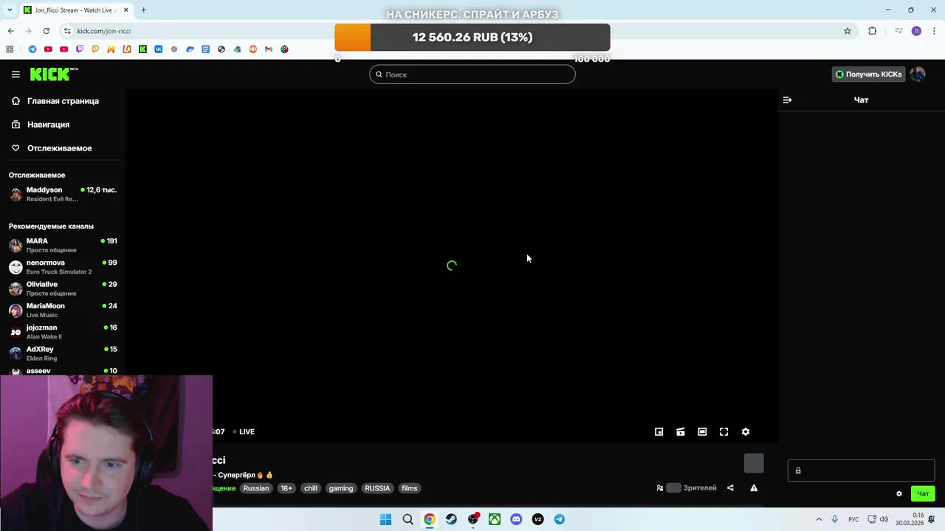Open the Chrome apps grid shortcut
945x531 pixels.
[x=10, y=49]
